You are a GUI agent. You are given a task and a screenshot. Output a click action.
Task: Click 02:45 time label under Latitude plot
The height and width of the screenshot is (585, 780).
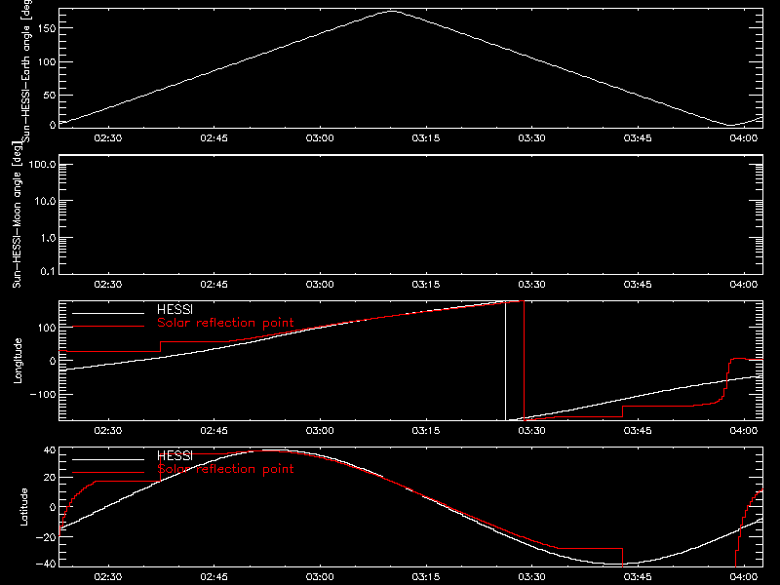point(214,577)
